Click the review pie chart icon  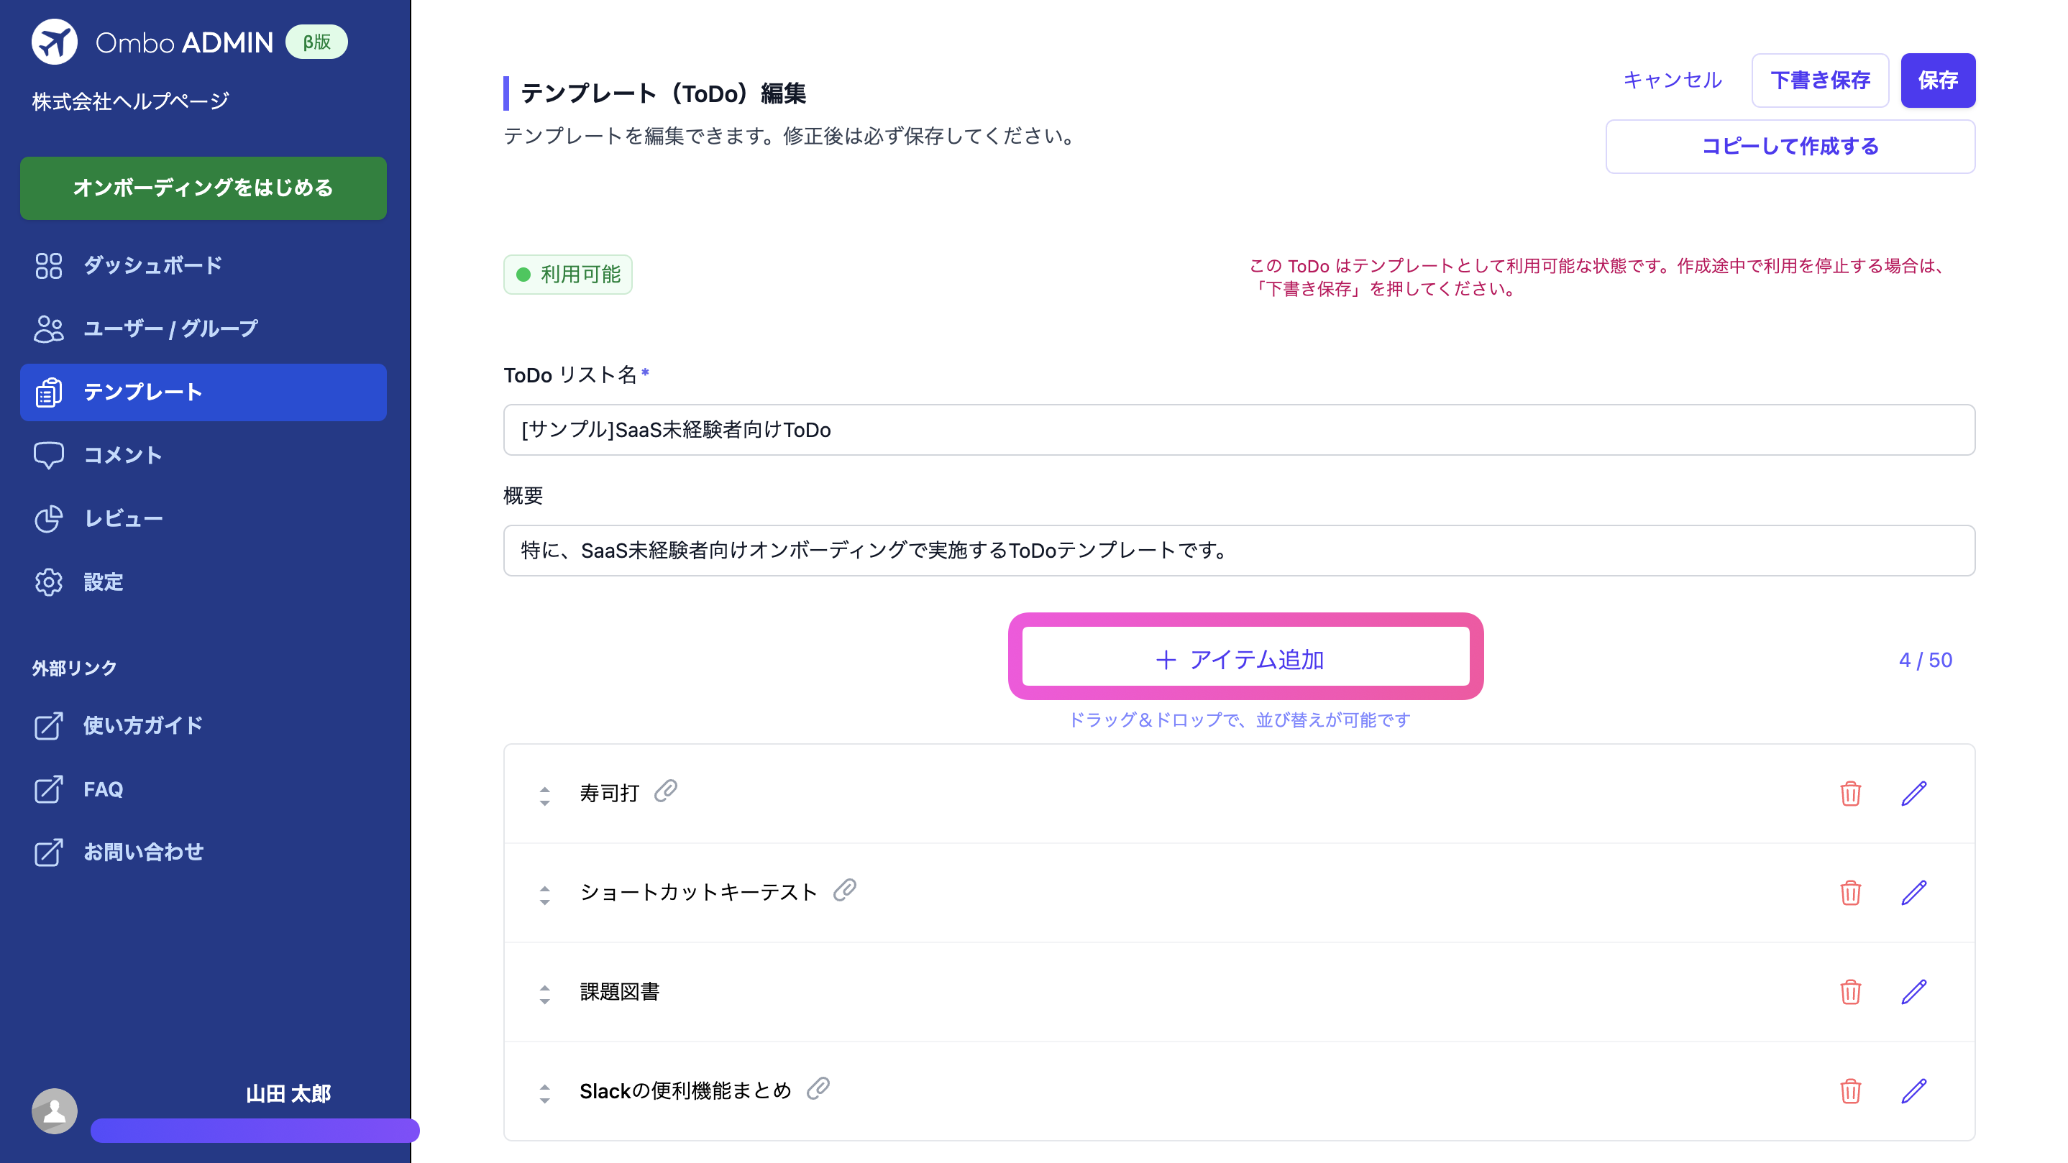(48, 518)
